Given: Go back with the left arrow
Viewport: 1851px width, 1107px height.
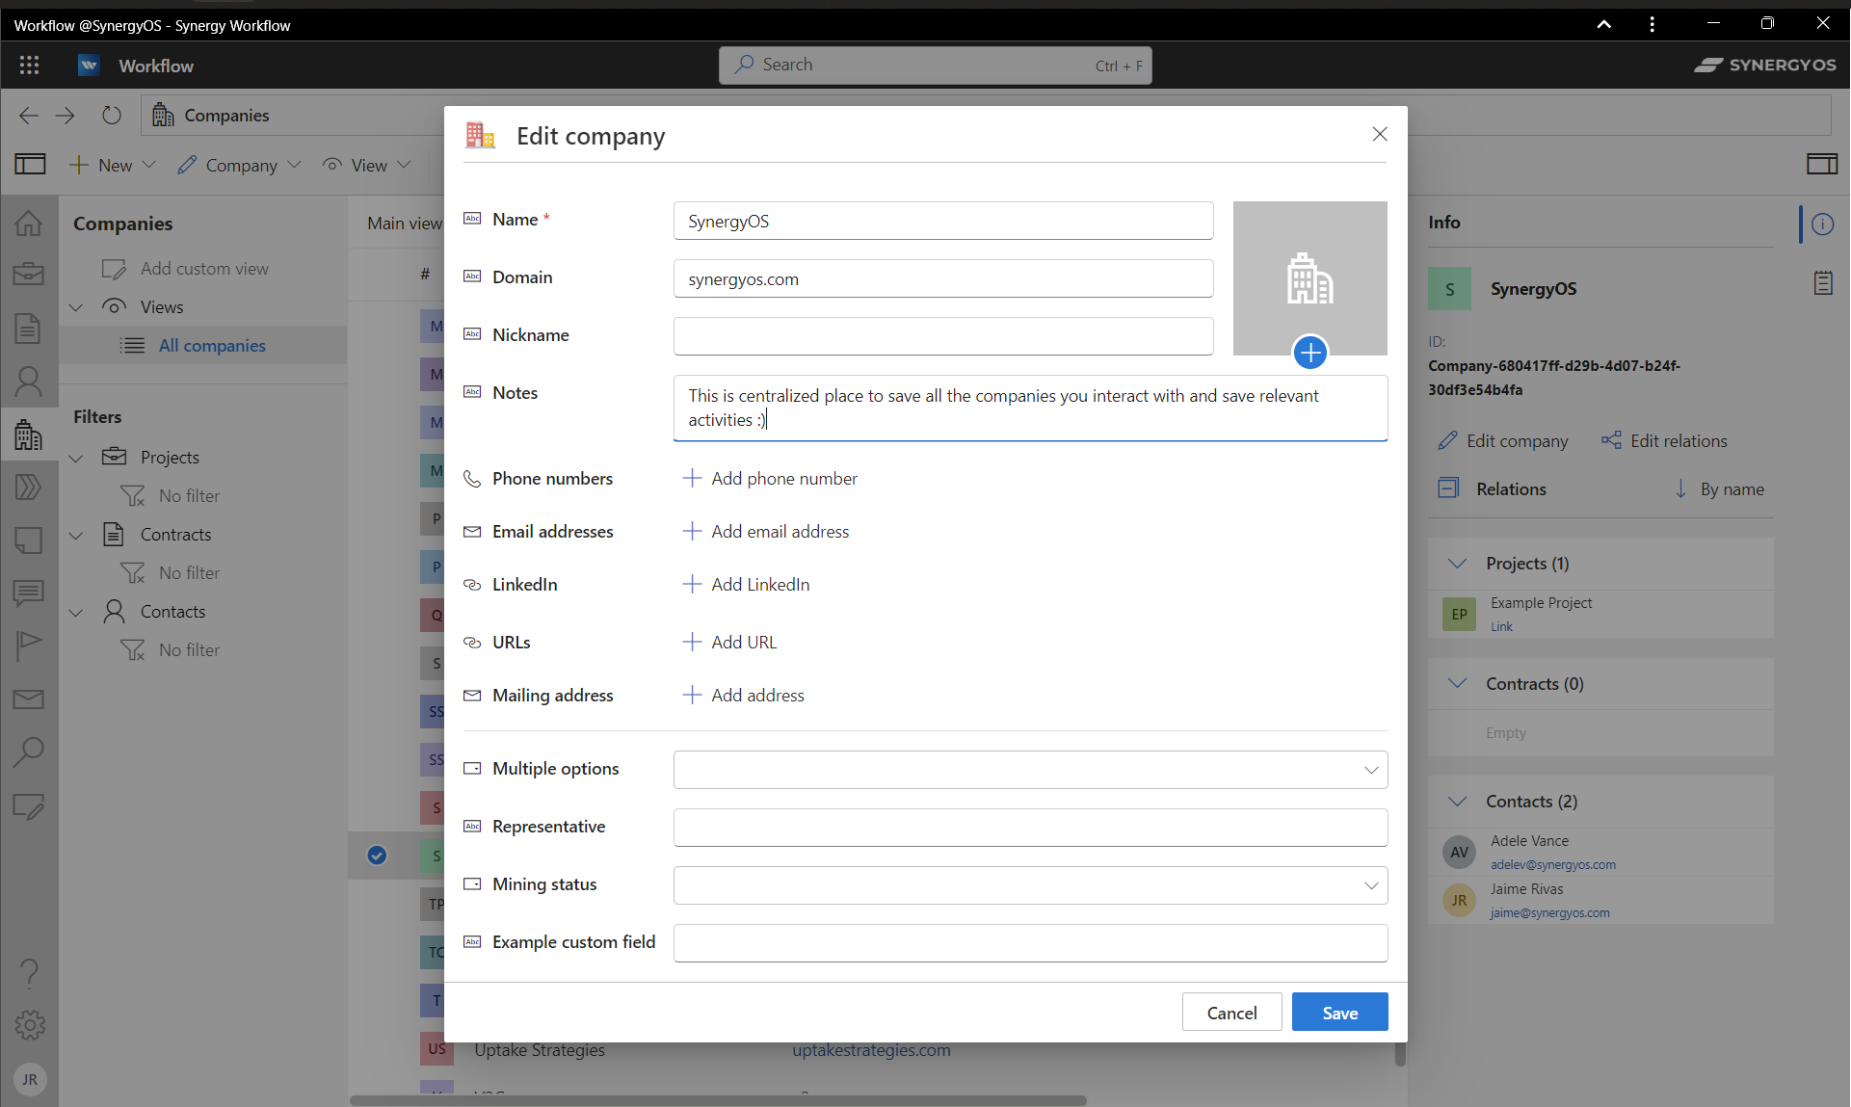Looking at the screenshot, I should [28, 116].
